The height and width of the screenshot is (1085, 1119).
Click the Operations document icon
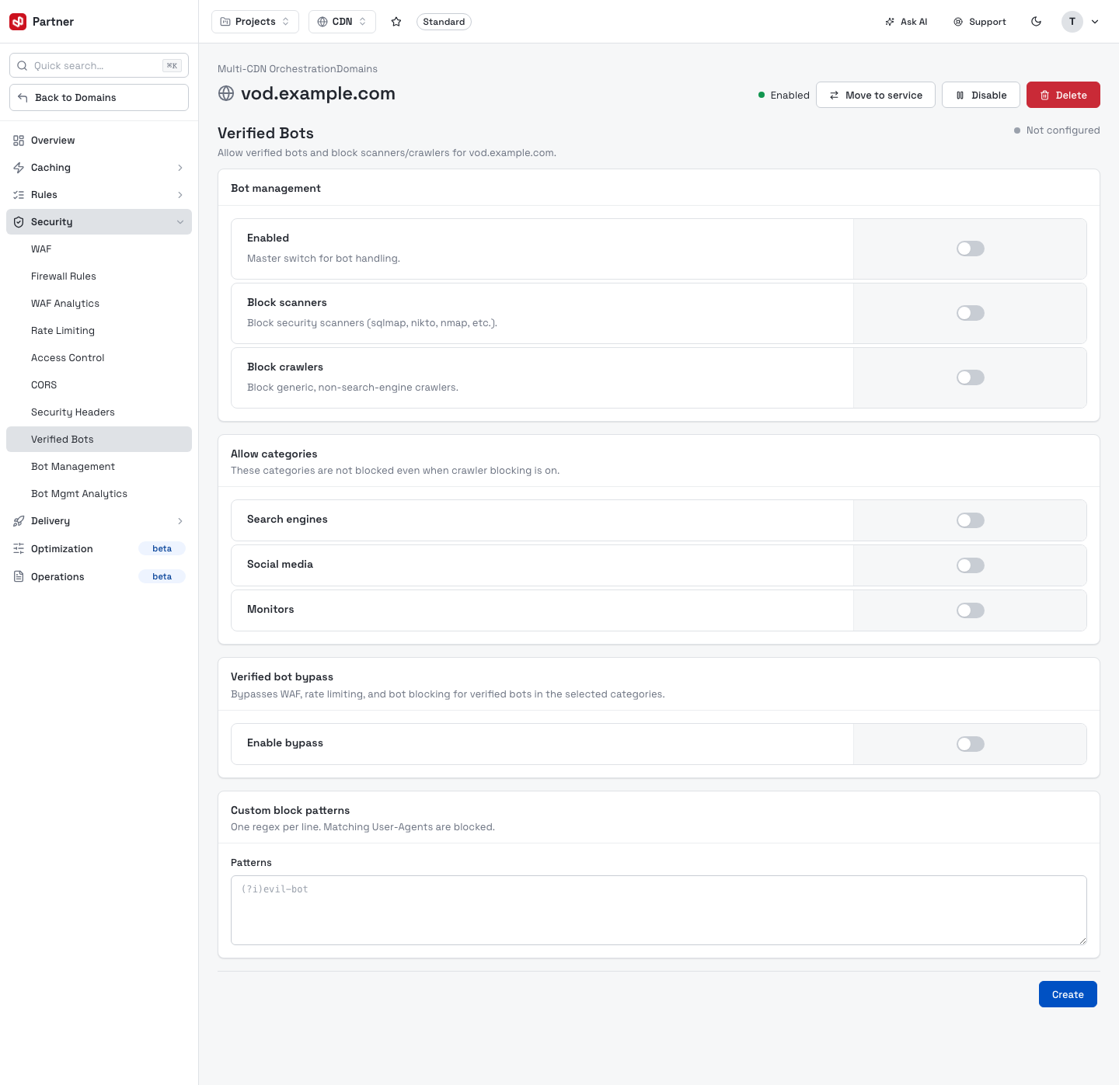[x=19, y=576]
